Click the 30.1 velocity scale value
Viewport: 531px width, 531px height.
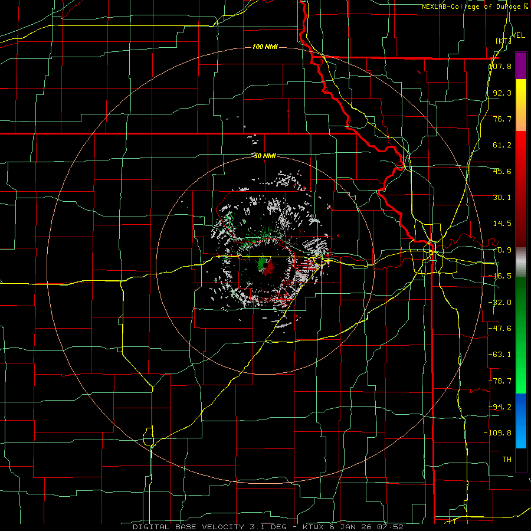(502, 198)
